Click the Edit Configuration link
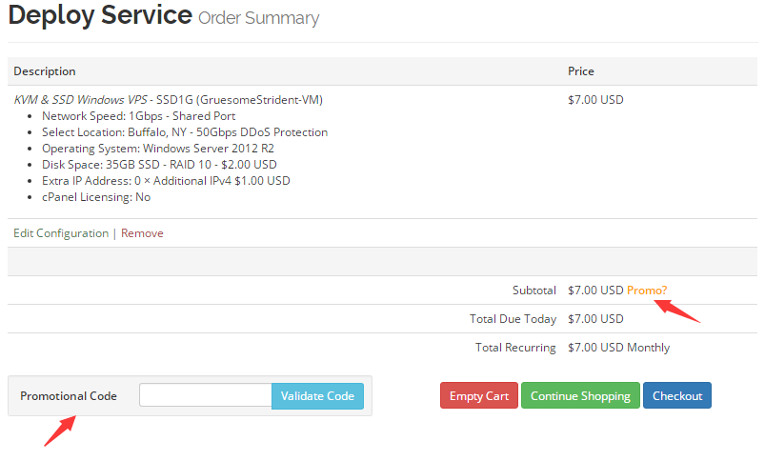 click(x=61, y=233)
